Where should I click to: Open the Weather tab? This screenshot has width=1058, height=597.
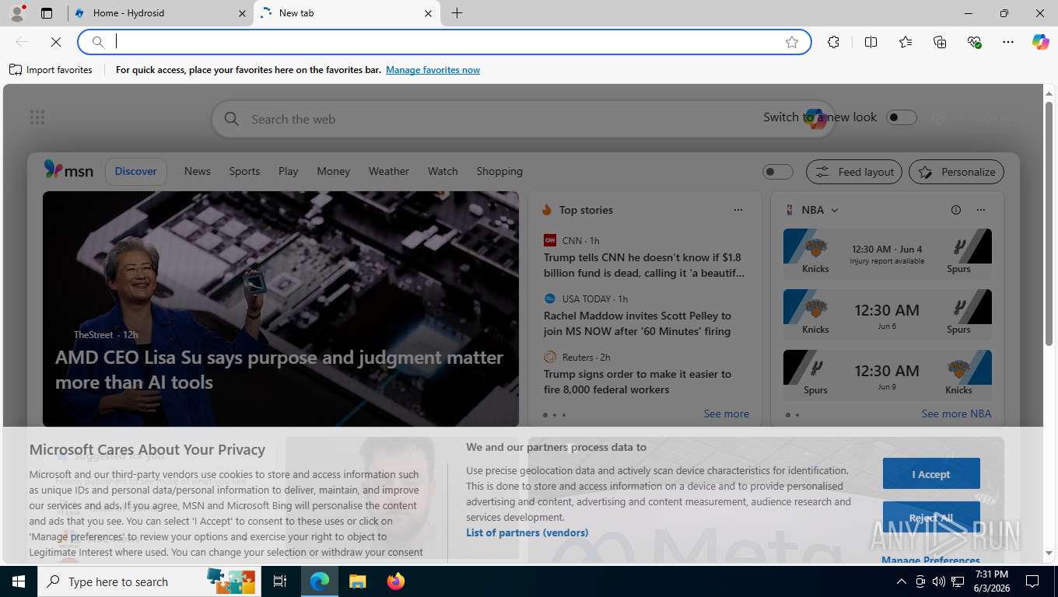pyautogui.click(x=389, y=171)
